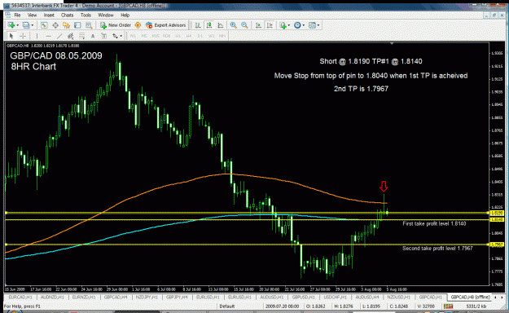Screen dimensions: 509x313
Task: Switch timeframe to M15
Action: tap(156, 36)
